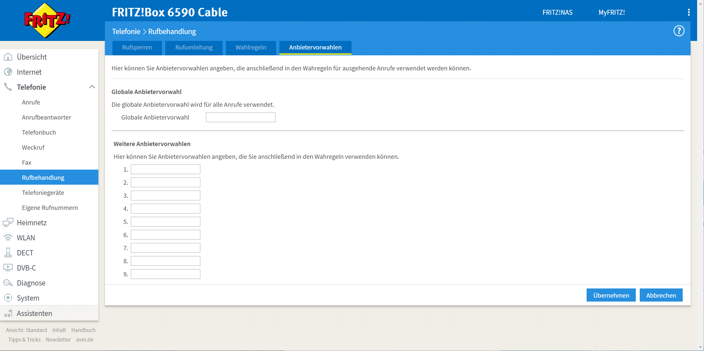Click the System gear icon
This screenshot has height=351, width=704.
[8, 298]
